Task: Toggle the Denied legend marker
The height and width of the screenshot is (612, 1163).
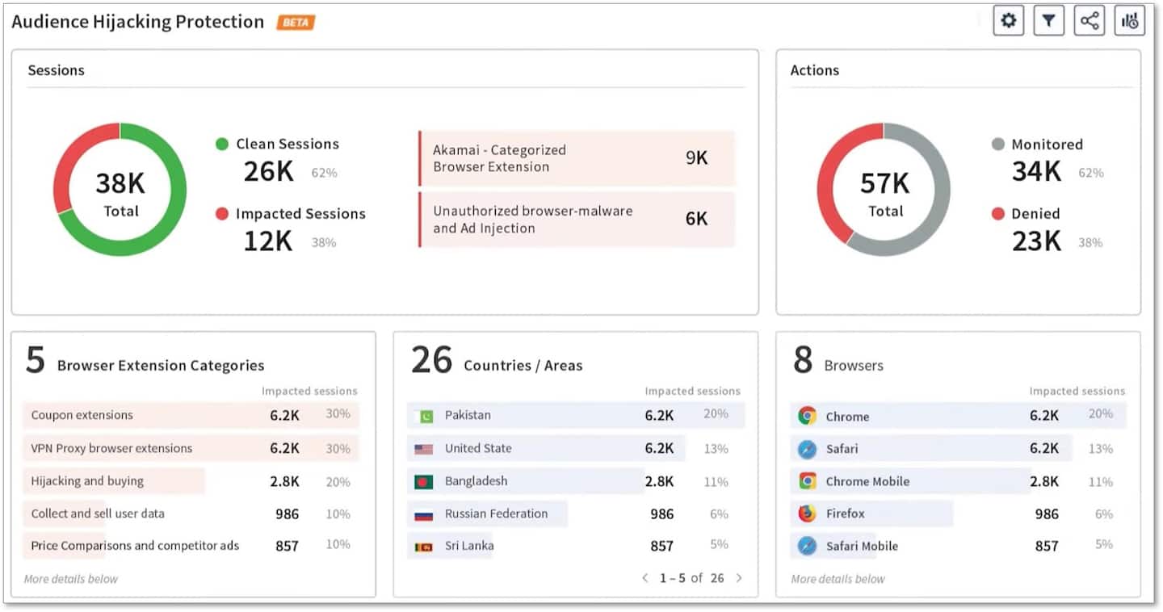Action: coord(997,214)
